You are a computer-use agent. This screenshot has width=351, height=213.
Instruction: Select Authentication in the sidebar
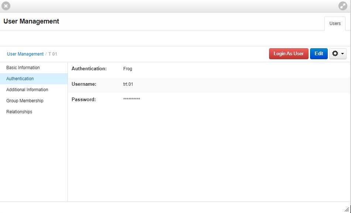[x=34, y=79]
